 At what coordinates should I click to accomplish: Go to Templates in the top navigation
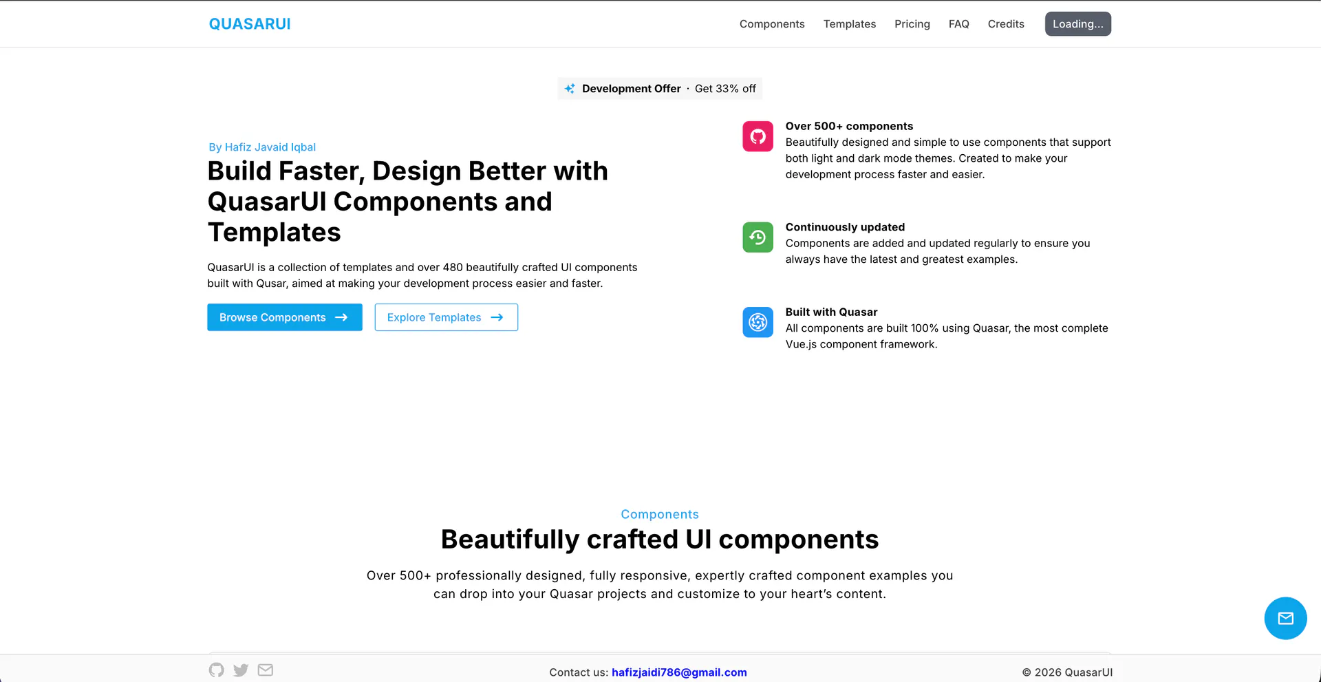coord(850,24)
